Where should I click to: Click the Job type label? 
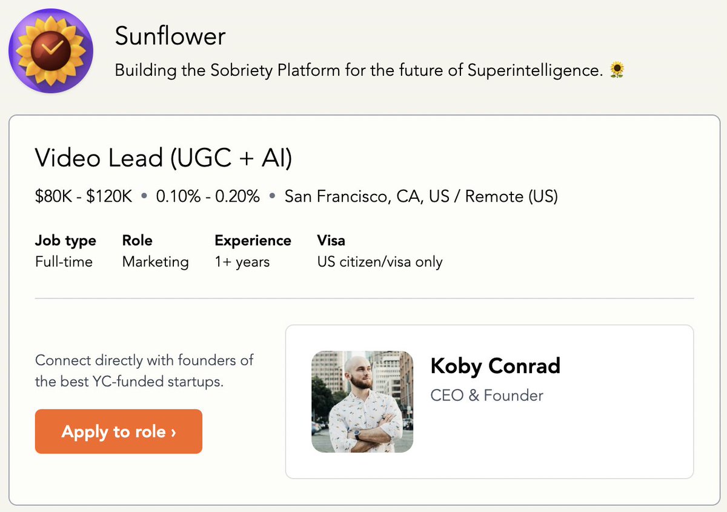(65, 241)
